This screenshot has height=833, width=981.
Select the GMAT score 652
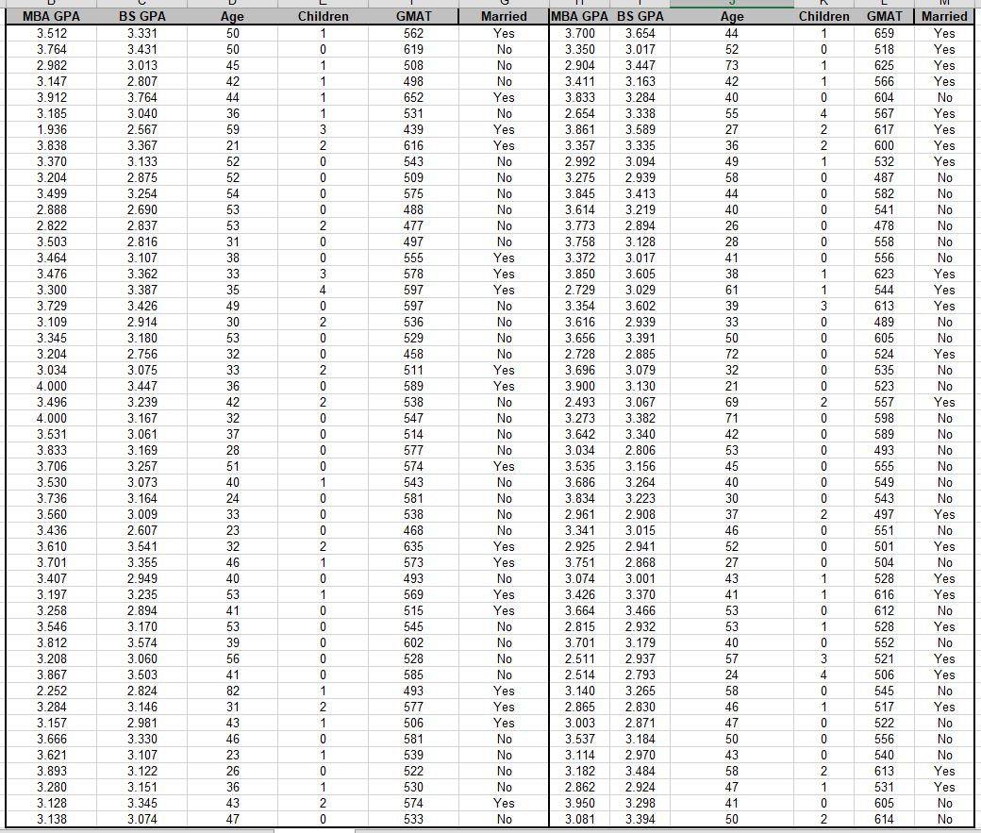pos(413,97)
